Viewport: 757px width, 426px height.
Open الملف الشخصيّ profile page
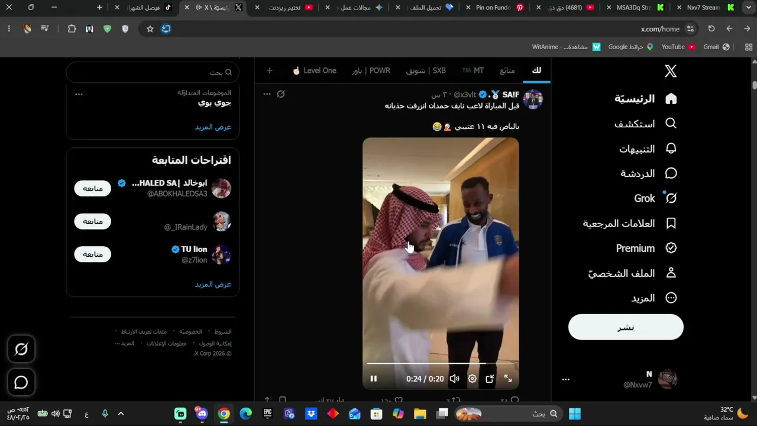(632, 273)
